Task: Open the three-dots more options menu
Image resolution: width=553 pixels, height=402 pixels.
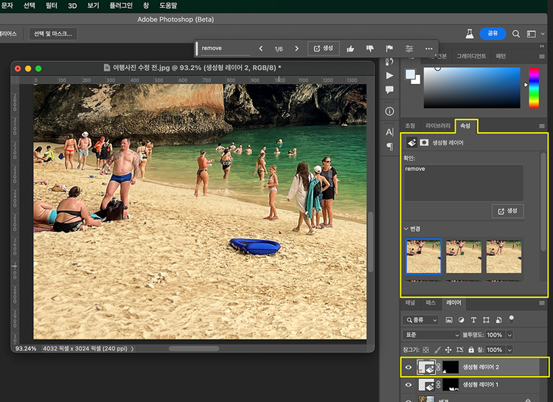Action: coord(429,49)
